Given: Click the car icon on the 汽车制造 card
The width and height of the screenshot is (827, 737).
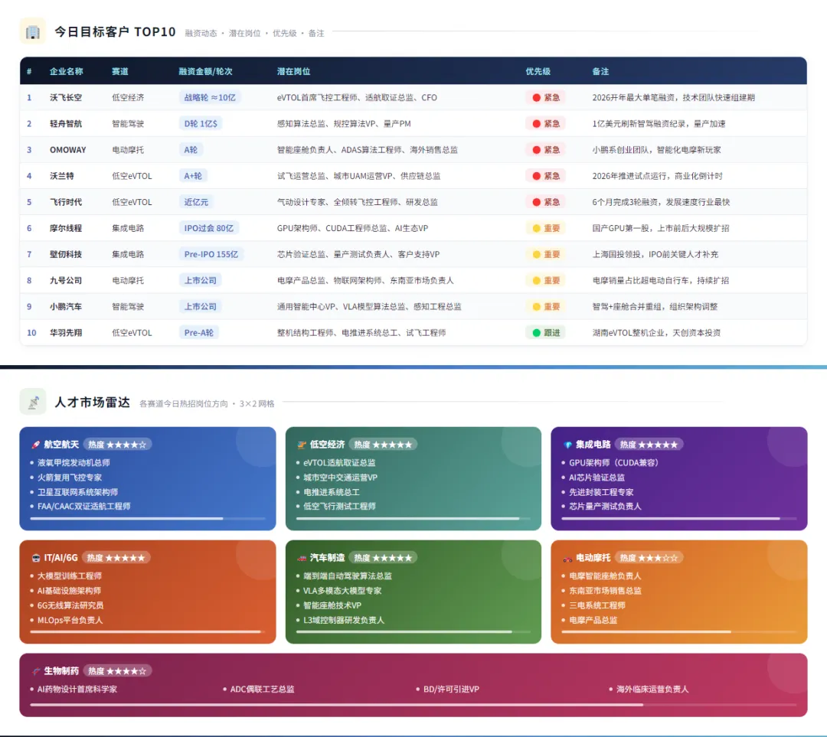Looking at the screenshot, I should pos(302,558).
